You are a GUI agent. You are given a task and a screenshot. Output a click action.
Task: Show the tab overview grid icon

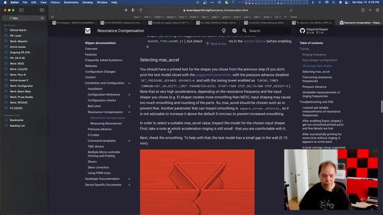point(378,10)
